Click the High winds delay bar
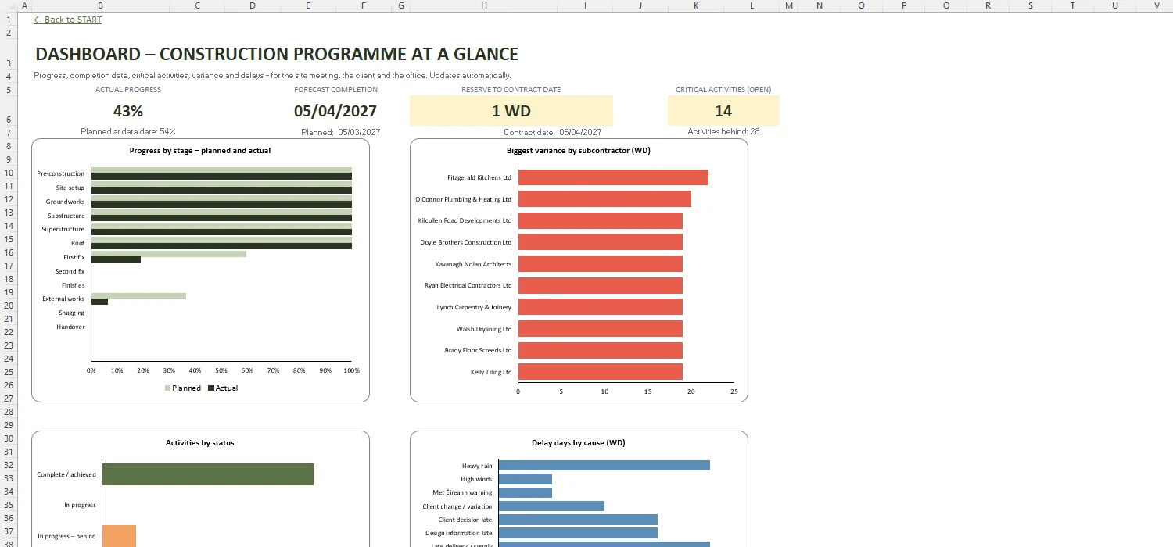This screenshot has height=547, width=1173. tap(526, 479)
